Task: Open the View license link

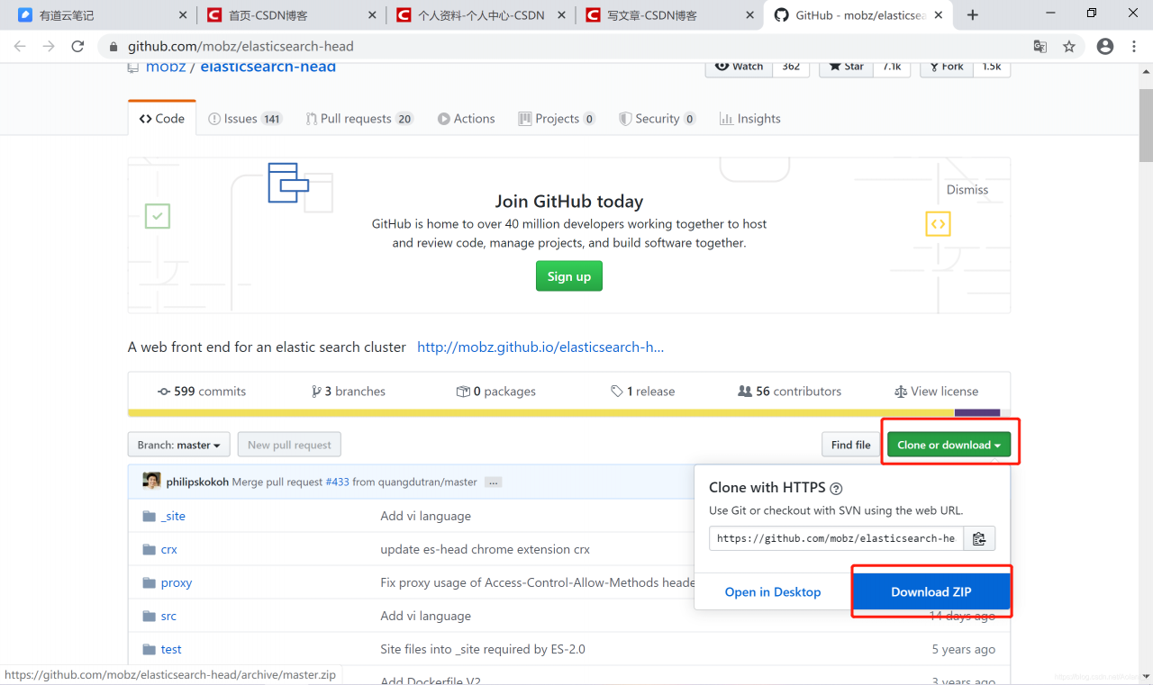Action: tap(936, 392)
